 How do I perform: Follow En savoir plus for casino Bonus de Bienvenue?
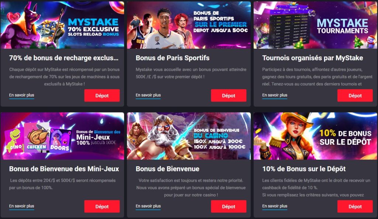148,206
